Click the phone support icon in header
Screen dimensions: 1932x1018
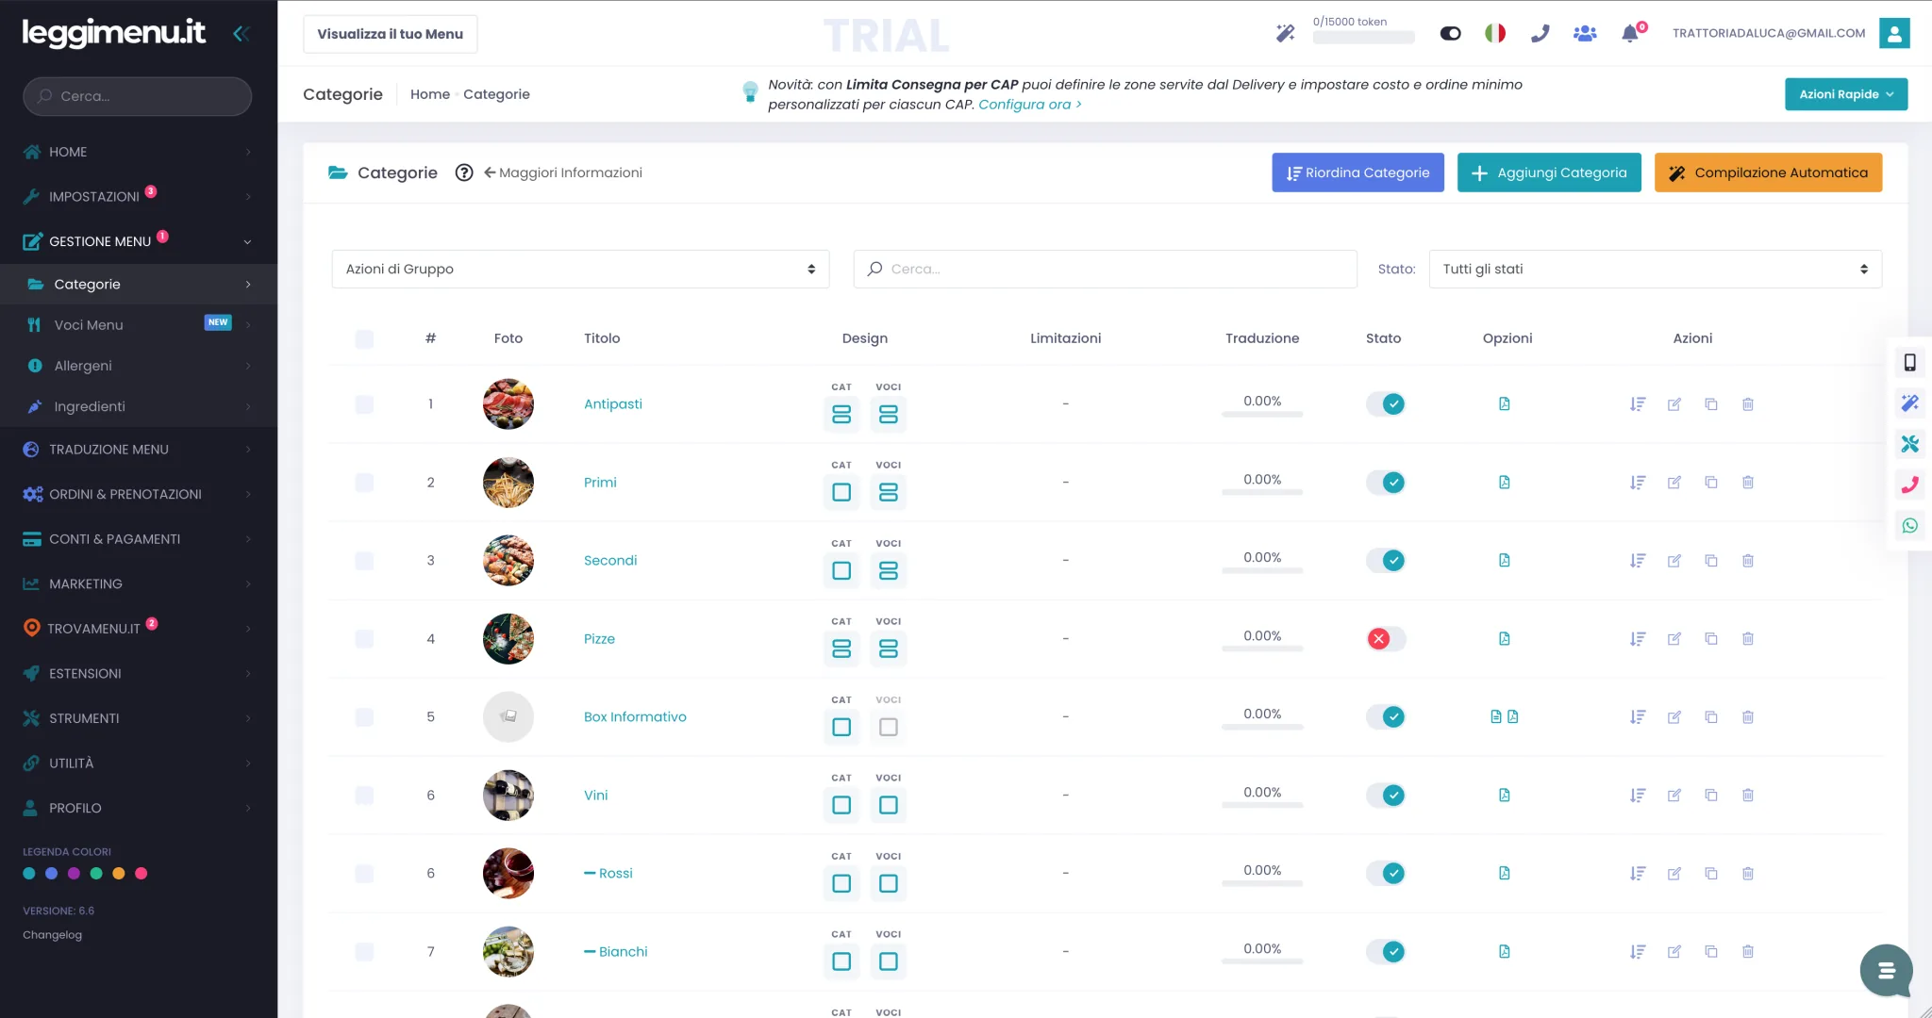pyautogui.click(x=1541, y=34)
